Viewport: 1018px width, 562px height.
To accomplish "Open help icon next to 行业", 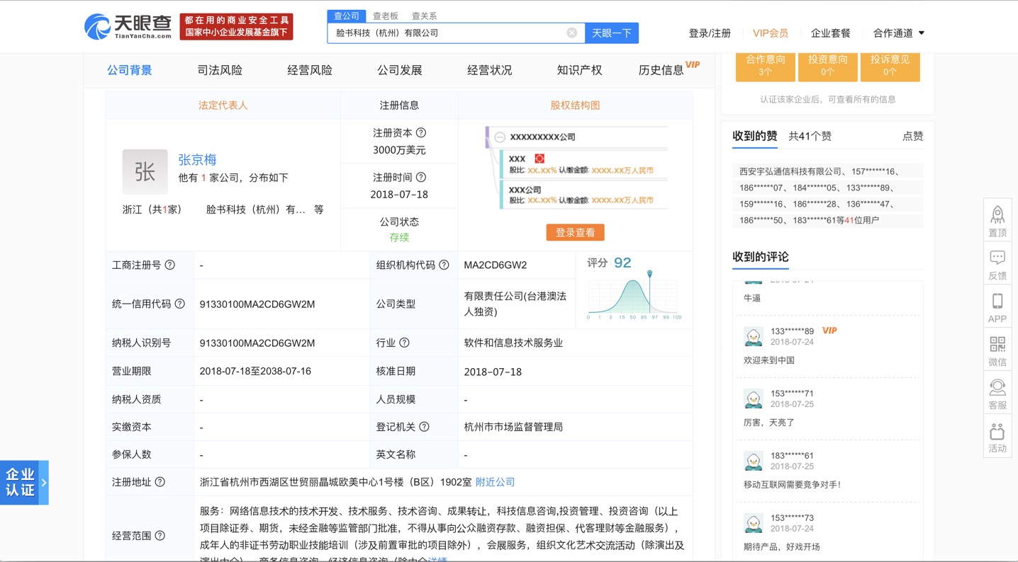I will (x=404, y=343).
